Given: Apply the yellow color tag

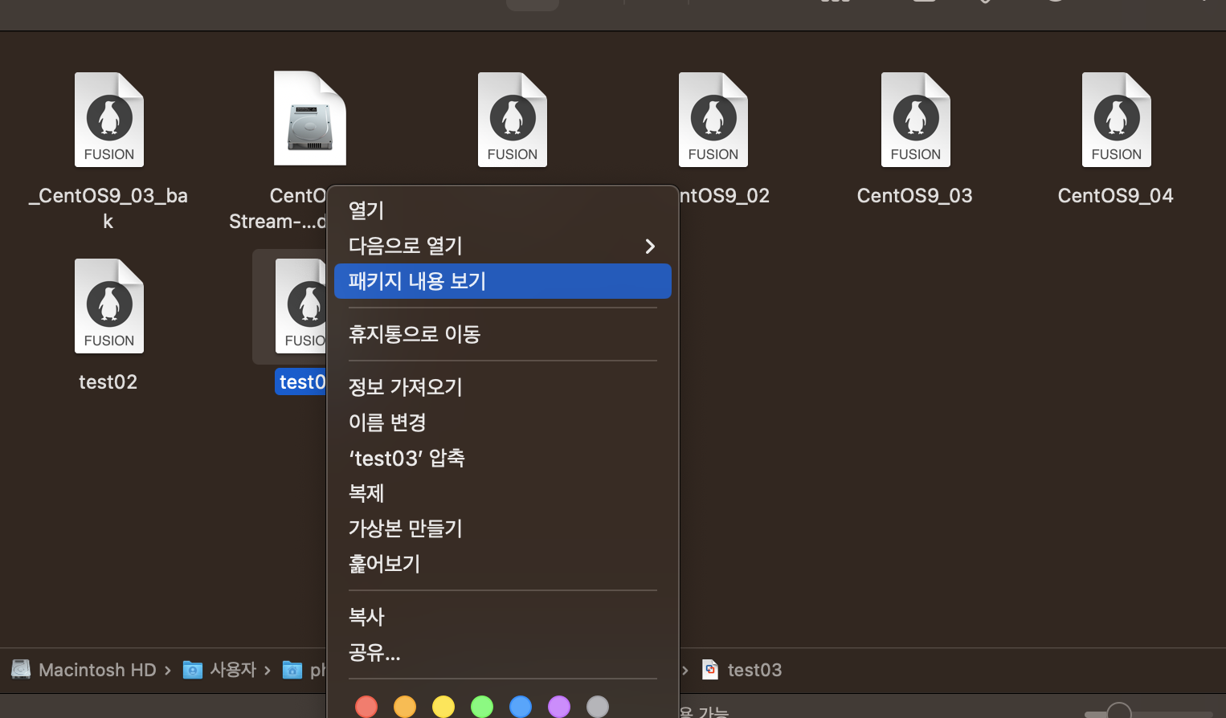Looking at the screenshot, I should tap(443, 707).
